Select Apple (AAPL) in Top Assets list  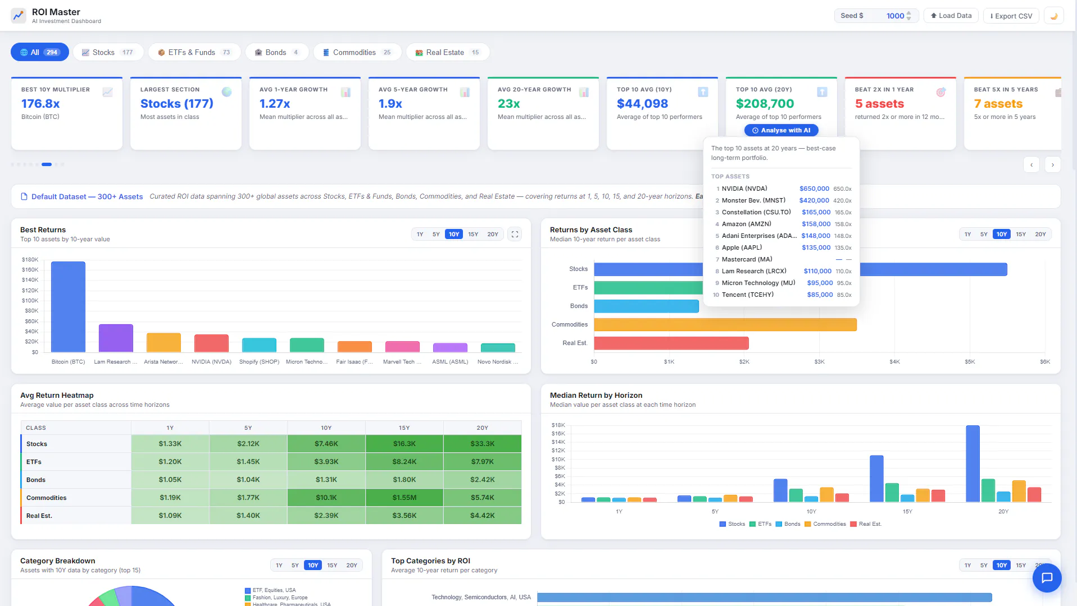tap(781, 247)
